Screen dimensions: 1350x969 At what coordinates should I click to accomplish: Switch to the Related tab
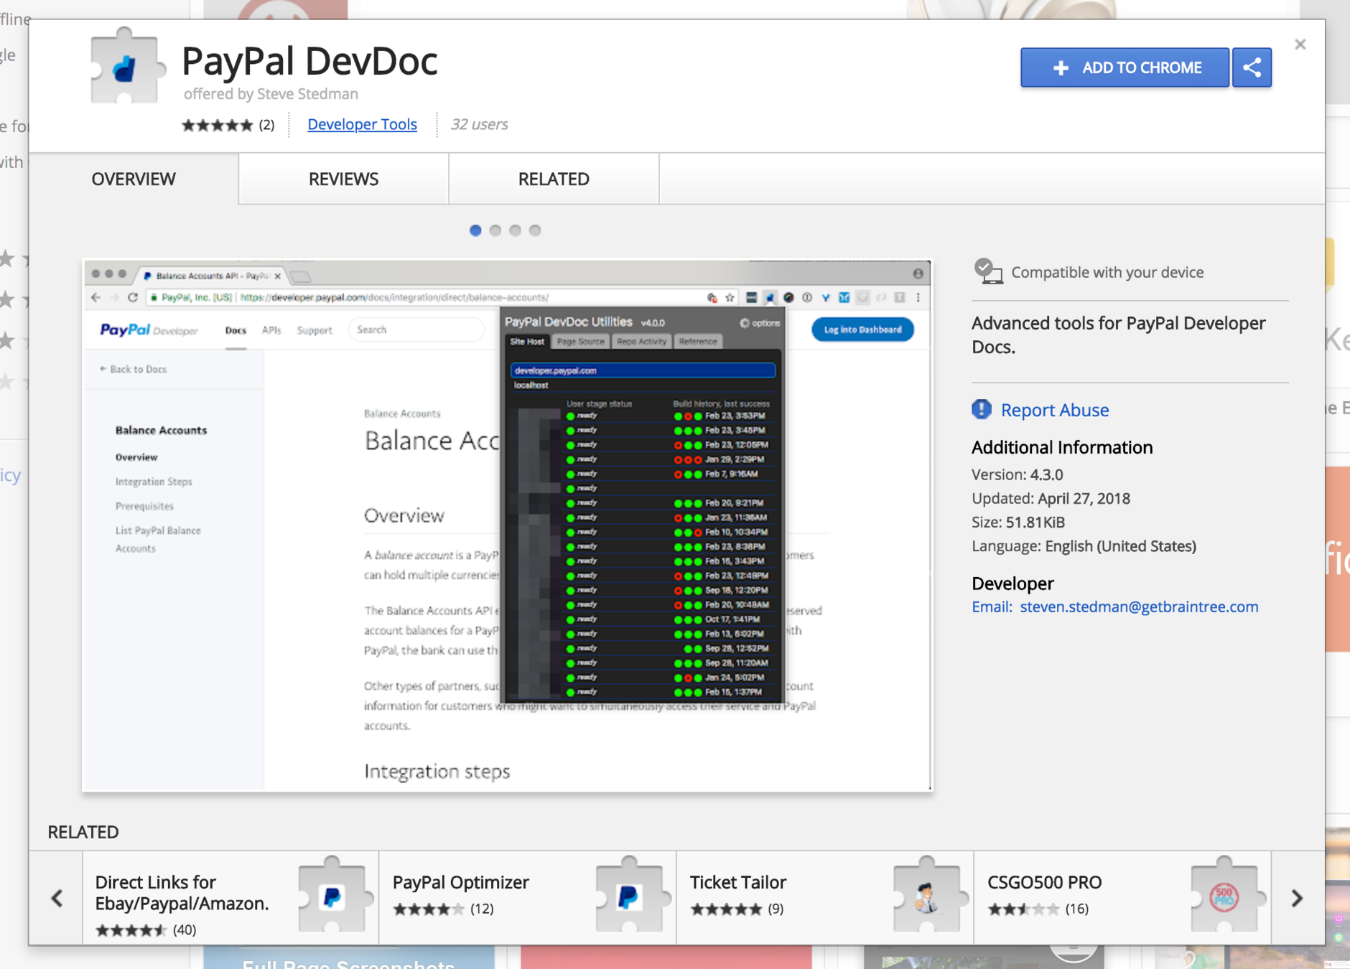coord(554,179)
